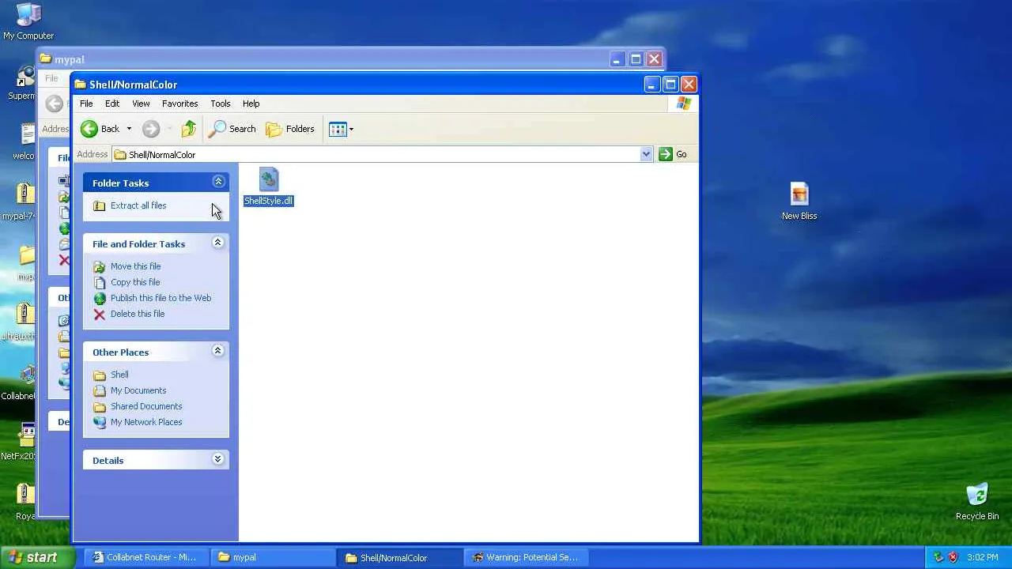Image resolution: width=1012 pixels, height=569 pixels.
Task: Click the Publish to Web globe icon
Action: click(100, 298)
